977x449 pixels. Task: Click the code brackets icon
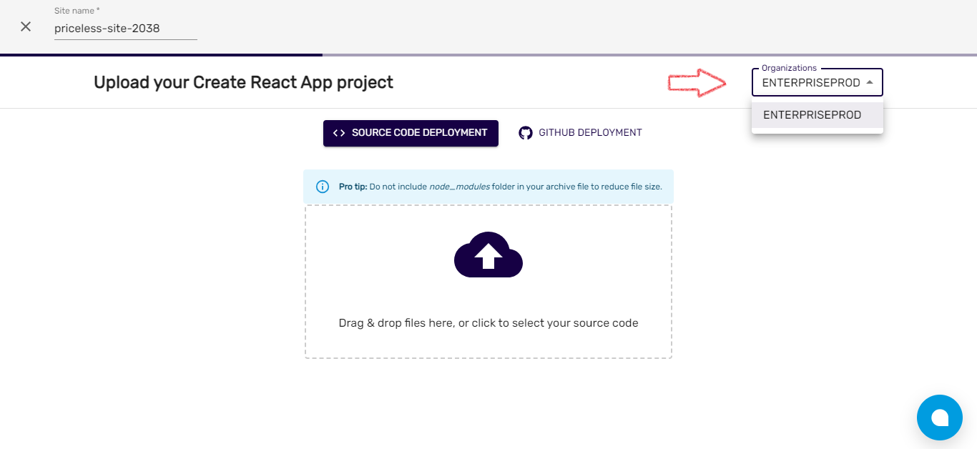click(x=339, y=133)
